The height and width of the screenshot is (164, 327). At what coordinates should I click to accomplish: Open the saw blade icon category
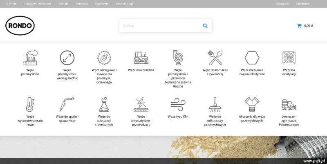click(104, 58)
